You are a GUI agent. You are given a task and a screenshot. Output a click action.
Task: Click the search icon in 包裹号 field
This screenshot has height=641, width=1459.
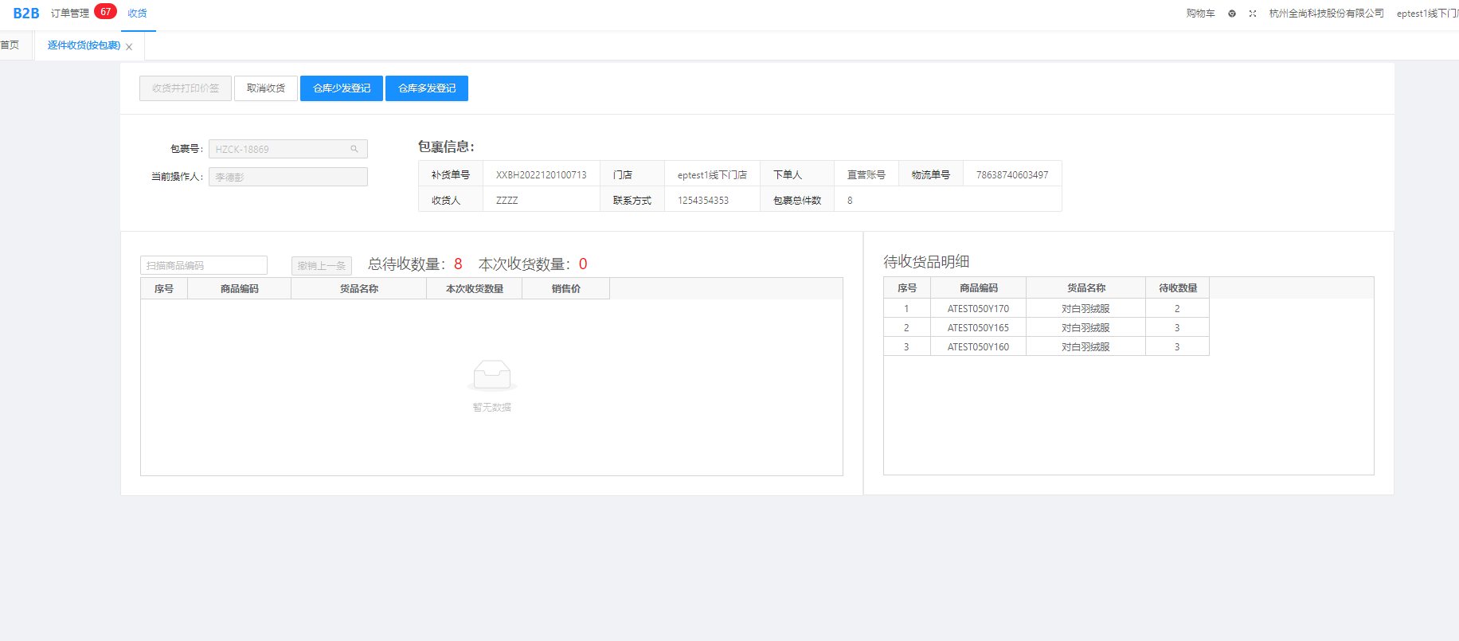[354, 149]
